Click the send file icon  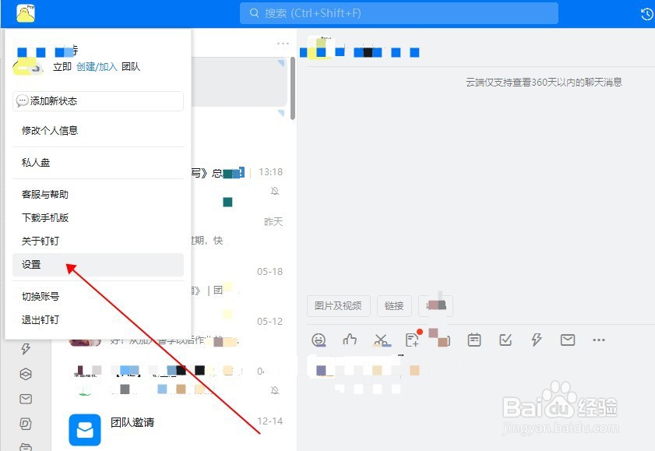(x=411, y=340)
